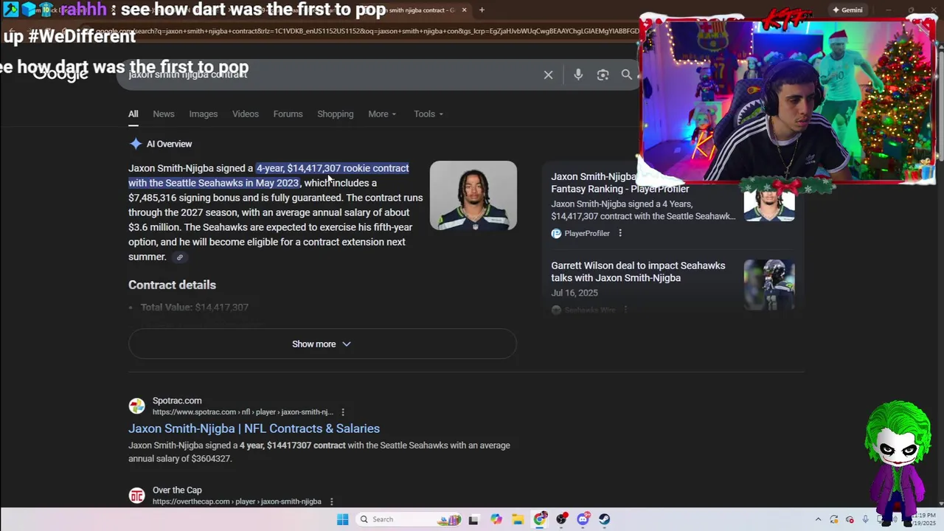
Task: Open a new browser tab with plus
Action: click(x=482, y=10)
